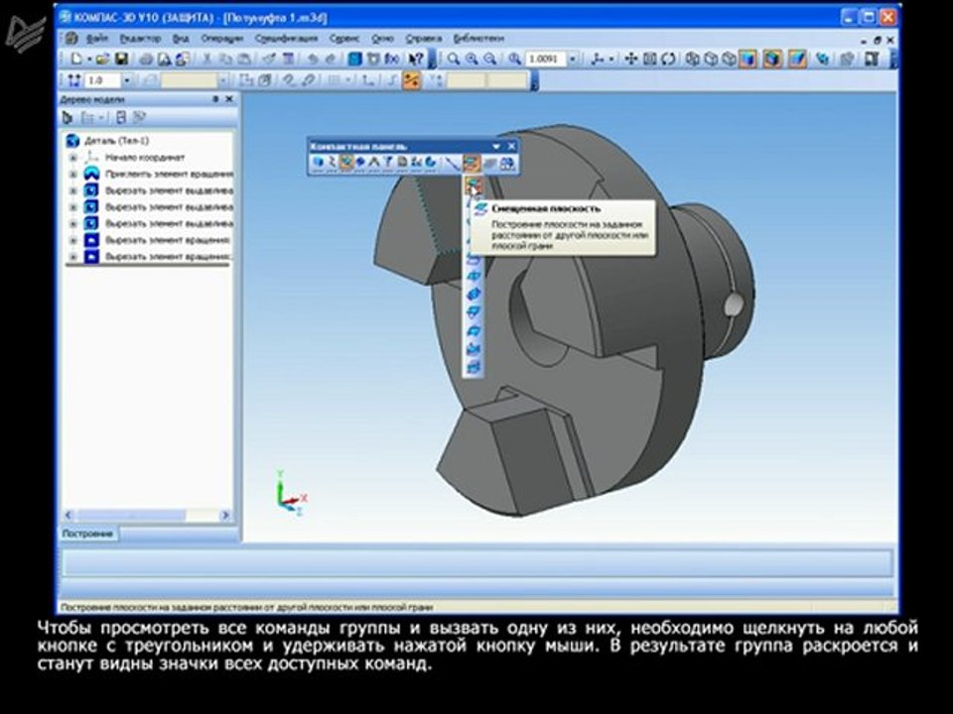Viewport: 953px width, 714px height.
Task: Create a new document with the New icon
Action: pyautogui.click(x=76, y=59)
